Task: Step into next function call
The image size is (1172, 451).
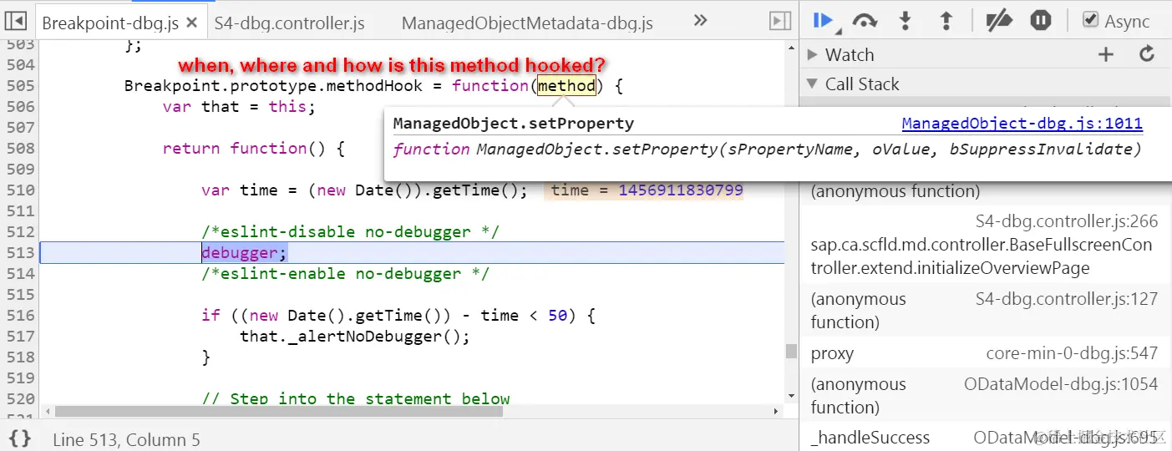Action: click(x=905, y=21)
